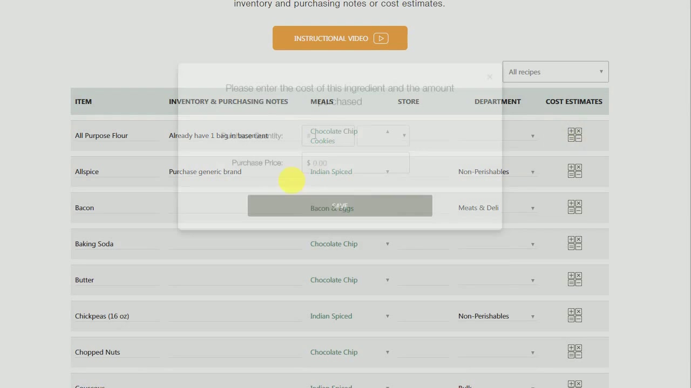Edit the Allspice item name
The width and height of the screenshot is (691, 388).
coord(117,172)
